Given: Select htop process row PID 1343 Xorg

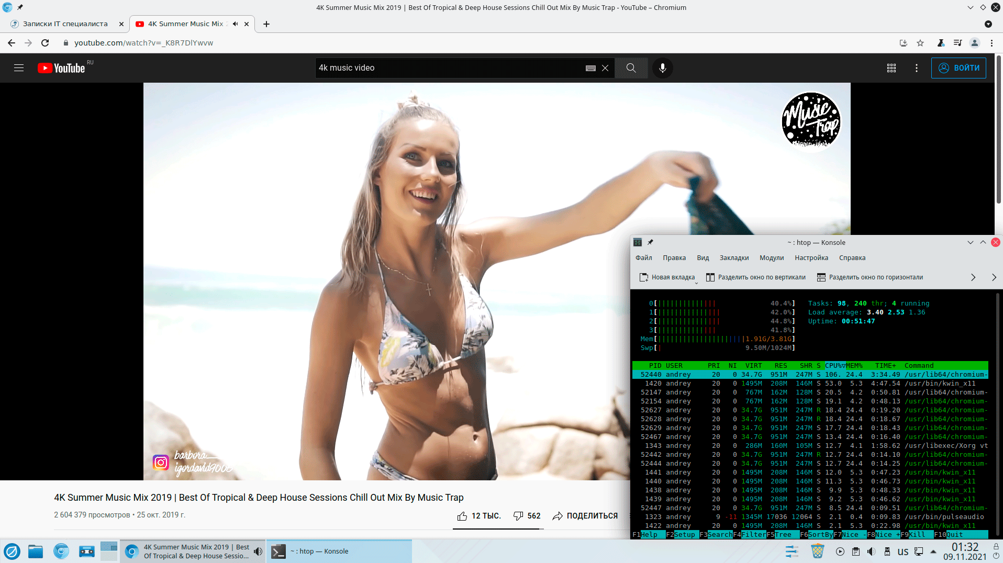Looking at the screenshot, I should tap(810, 446).
